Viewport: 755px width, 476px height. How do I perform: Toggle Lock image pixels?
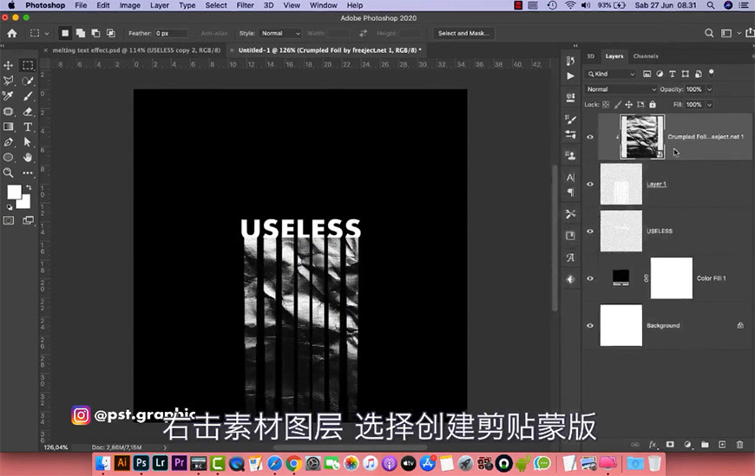[617, 104]
